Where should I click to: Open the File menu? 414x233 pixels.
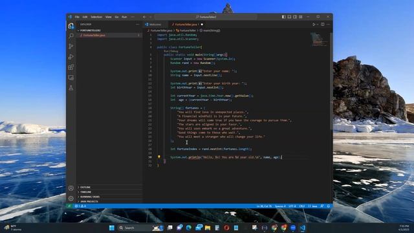click(x=77, y=17)
